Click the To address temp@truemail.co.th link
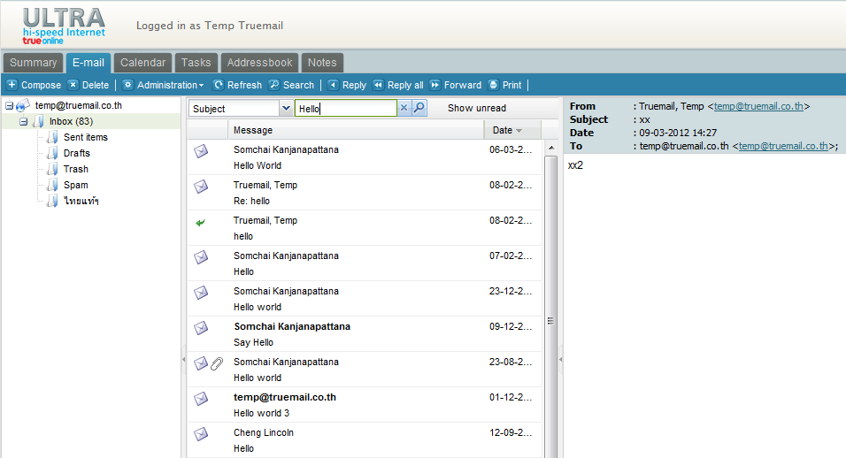The width and height of the screenshot is (846, 458). pos(783,146)
